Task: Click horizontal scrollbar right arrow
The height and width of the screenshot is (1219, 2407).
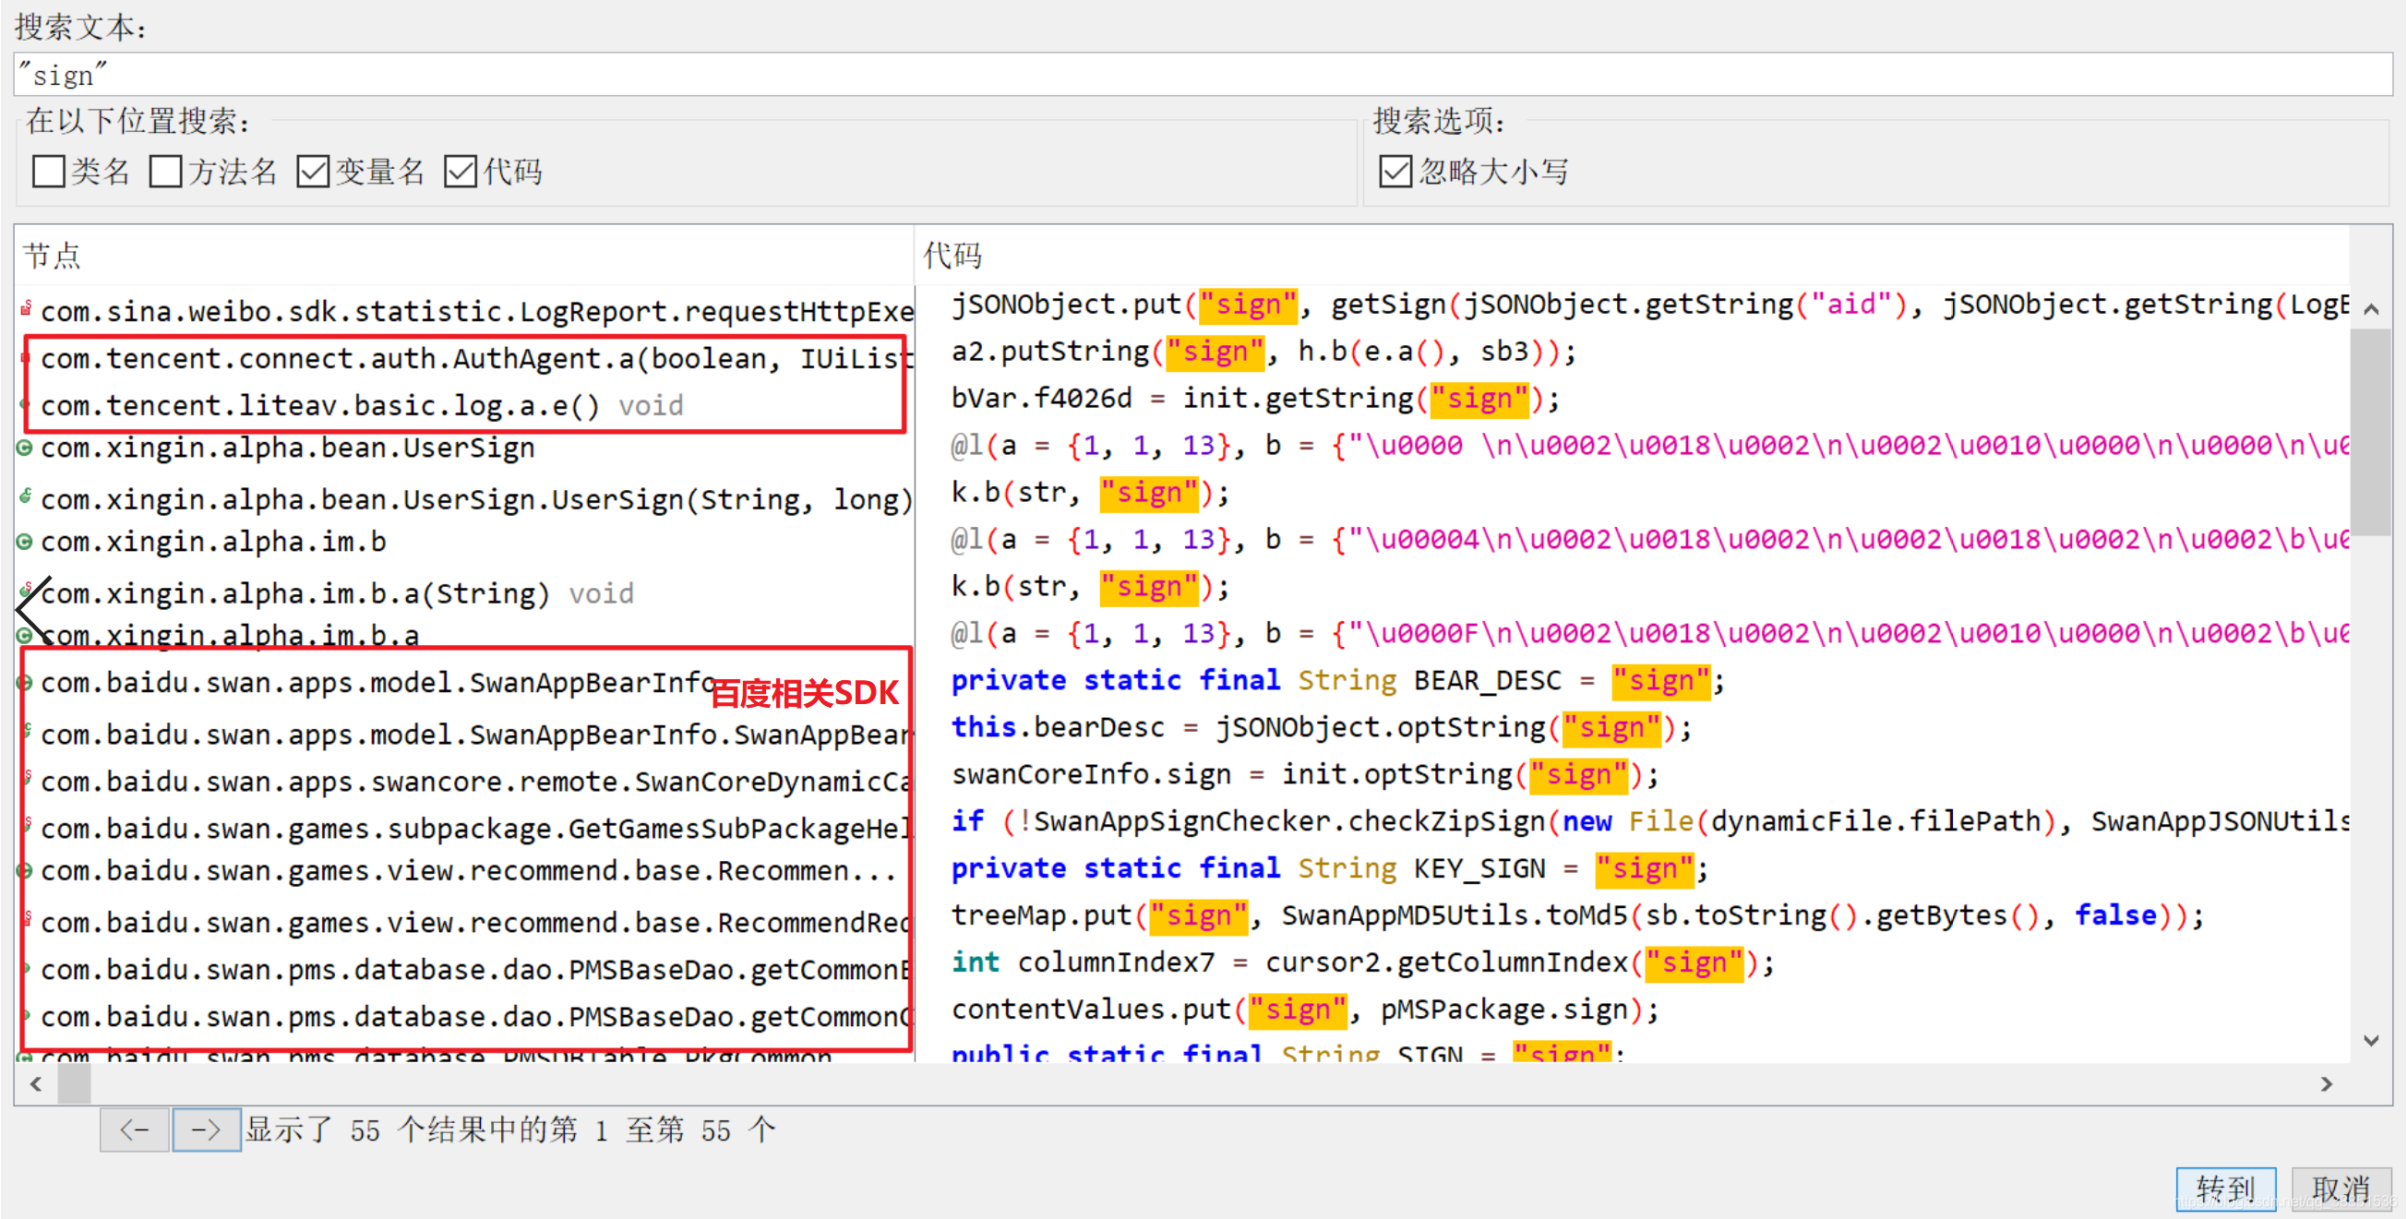Action: point(2327,1083)
